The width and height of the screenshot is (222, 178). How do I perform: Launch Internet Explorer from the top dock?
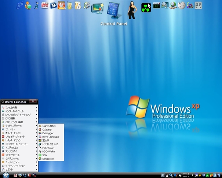20,6
